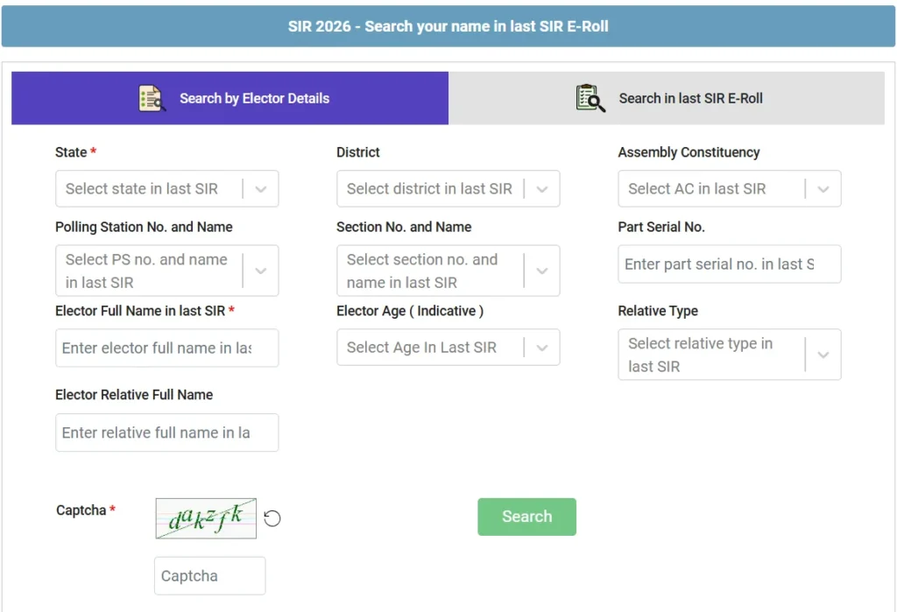Click the Captcha text input box

pyautogui.click(x=209, y=576)
